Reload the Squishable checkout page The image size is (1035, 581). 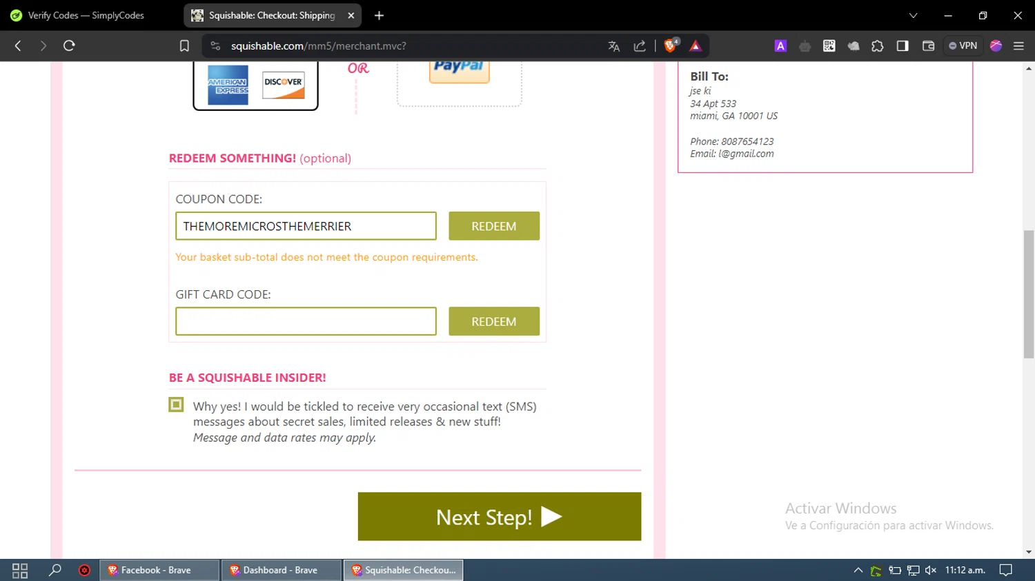click(x=69, y=45)
